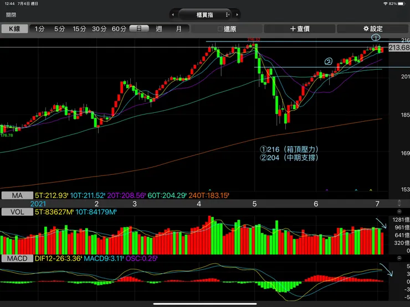Tap the 關閉 button to close the chart
This screenshot has width=410, height=307.
coord(11,15)
